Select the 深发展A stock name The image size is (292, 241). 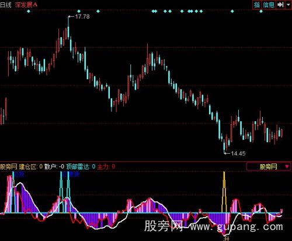coord(26,5)
